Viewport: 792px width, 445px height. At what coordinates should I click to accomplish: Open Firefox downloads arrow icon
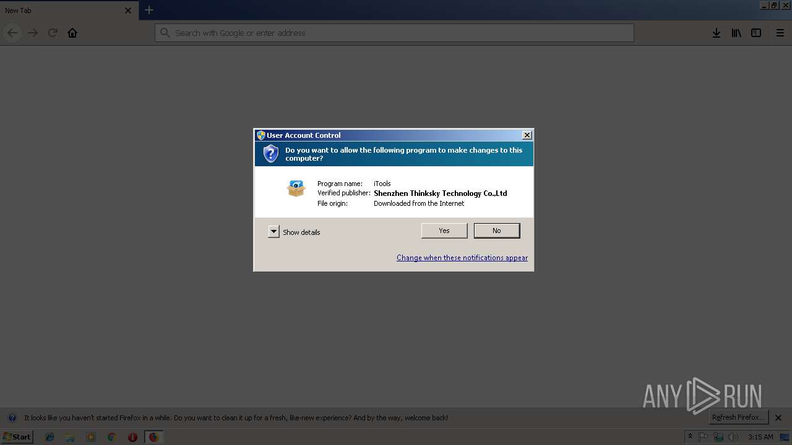click(717, 33)
